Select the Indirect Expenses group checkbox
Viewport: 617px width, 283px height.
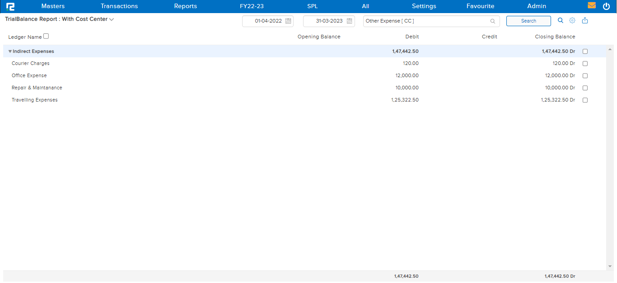click(585, 51)
